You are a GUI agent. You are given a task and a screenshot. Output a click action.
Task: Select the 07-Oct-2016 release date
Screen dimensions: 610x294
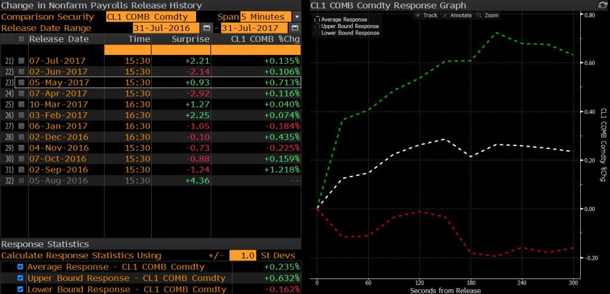tap(58, 159)
